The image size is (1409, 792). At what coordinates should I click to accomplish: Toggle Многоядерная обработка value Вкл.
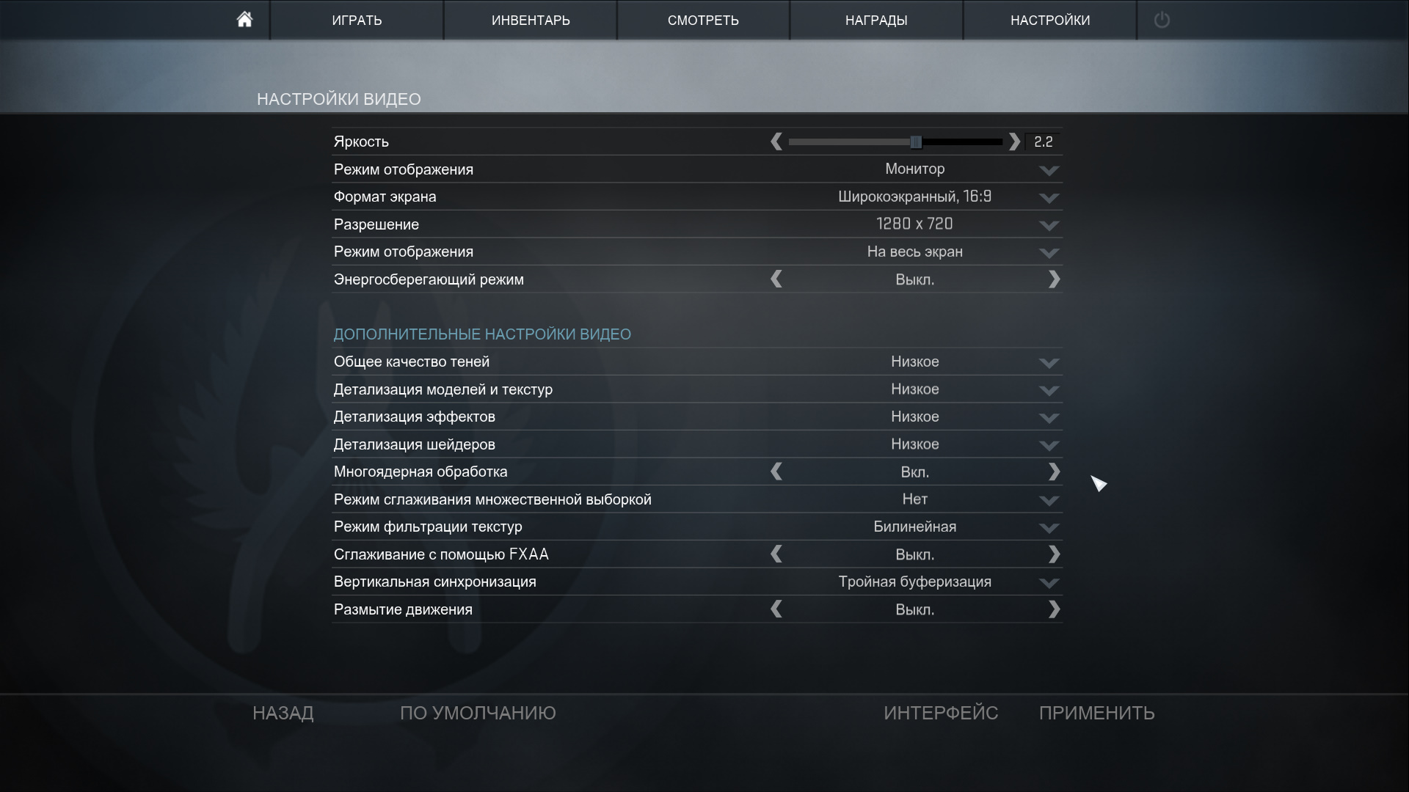914,472
